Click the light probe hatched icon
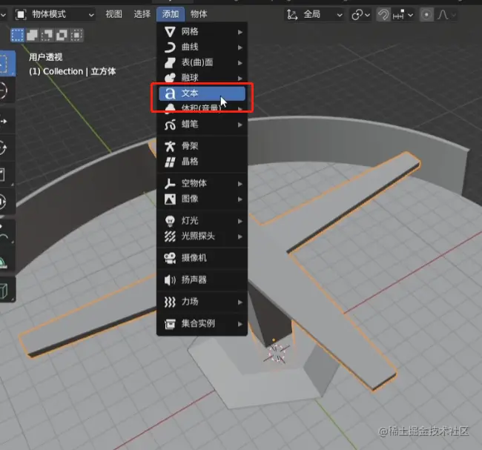Image resolution: width=482 pixels, height=450 pixels. [x=170, y=236]
